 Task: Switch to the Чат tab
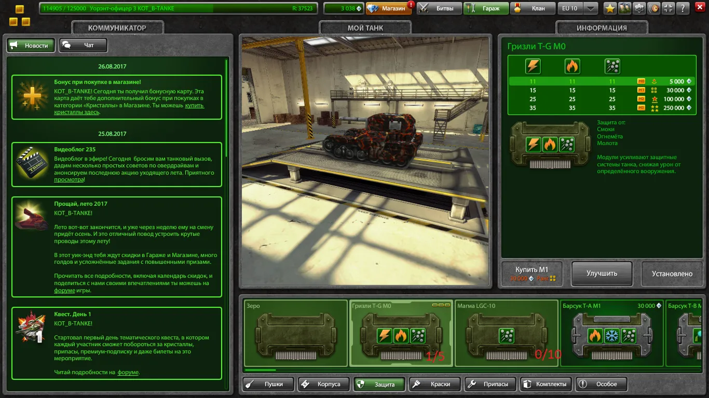click(x=83, y=45)
